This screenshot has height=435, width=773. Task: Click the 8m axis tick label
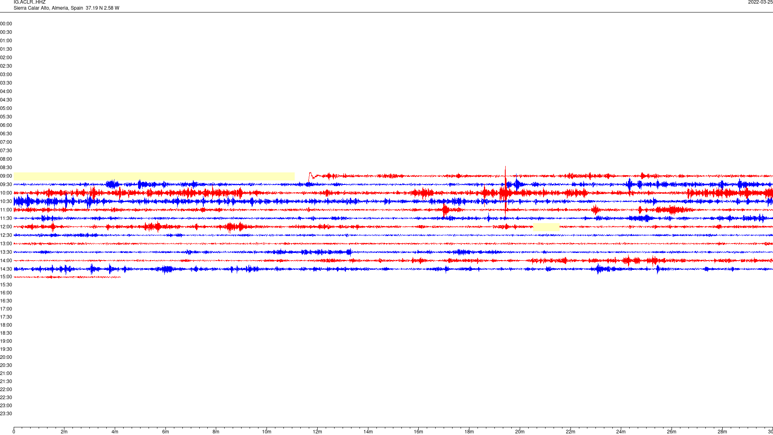coord(216,432)
